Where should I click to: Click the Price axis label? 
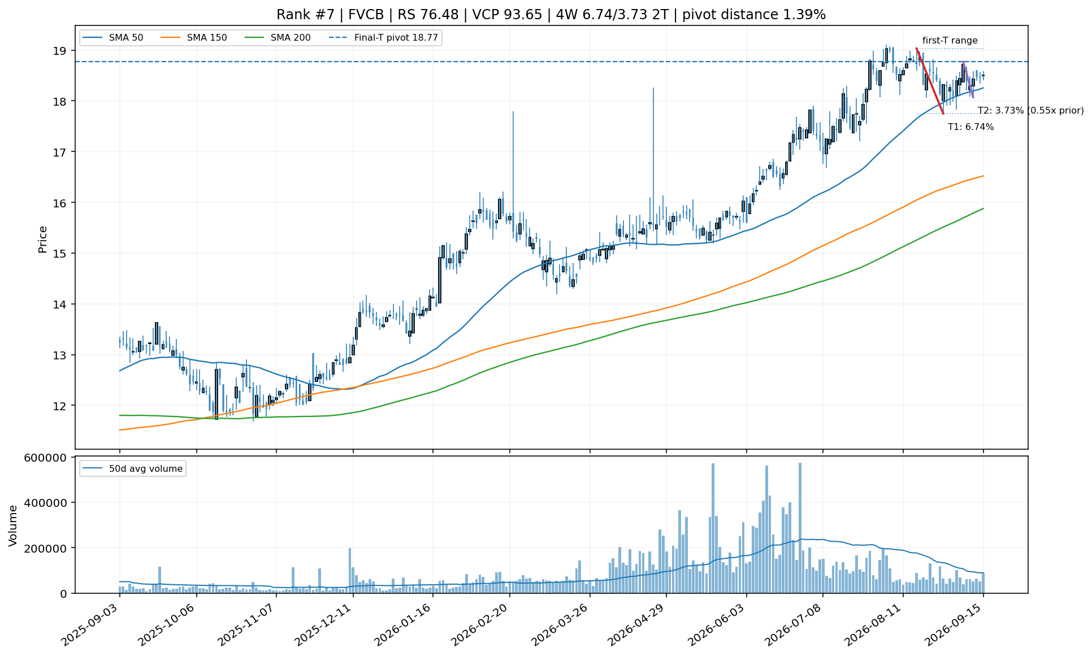coord(42,239)
